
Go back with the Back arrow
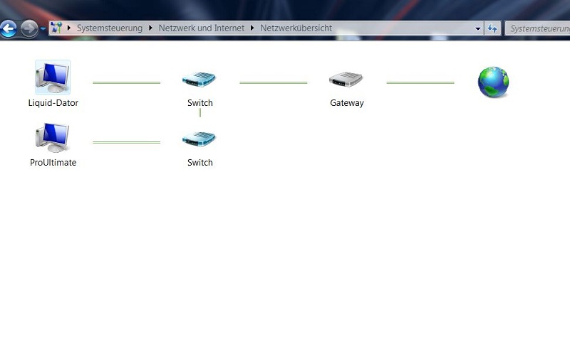tap(9, 28)
